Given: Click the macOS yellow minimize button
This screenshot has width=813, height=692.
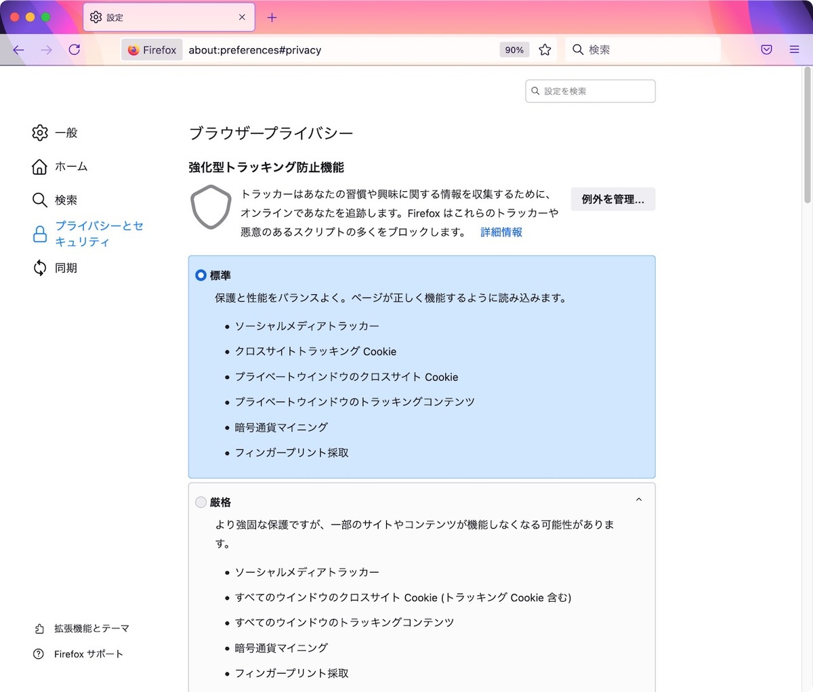Looking at the screenshot, I should pyautogui.click(x=30, y=17).
